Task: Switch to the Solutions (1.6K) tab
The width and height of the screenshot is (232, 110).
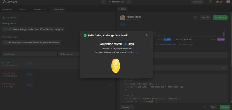Action: click(x=40, y=10)
